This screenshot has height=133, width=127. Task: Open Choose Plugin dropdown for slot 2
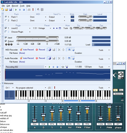point(30,32)
